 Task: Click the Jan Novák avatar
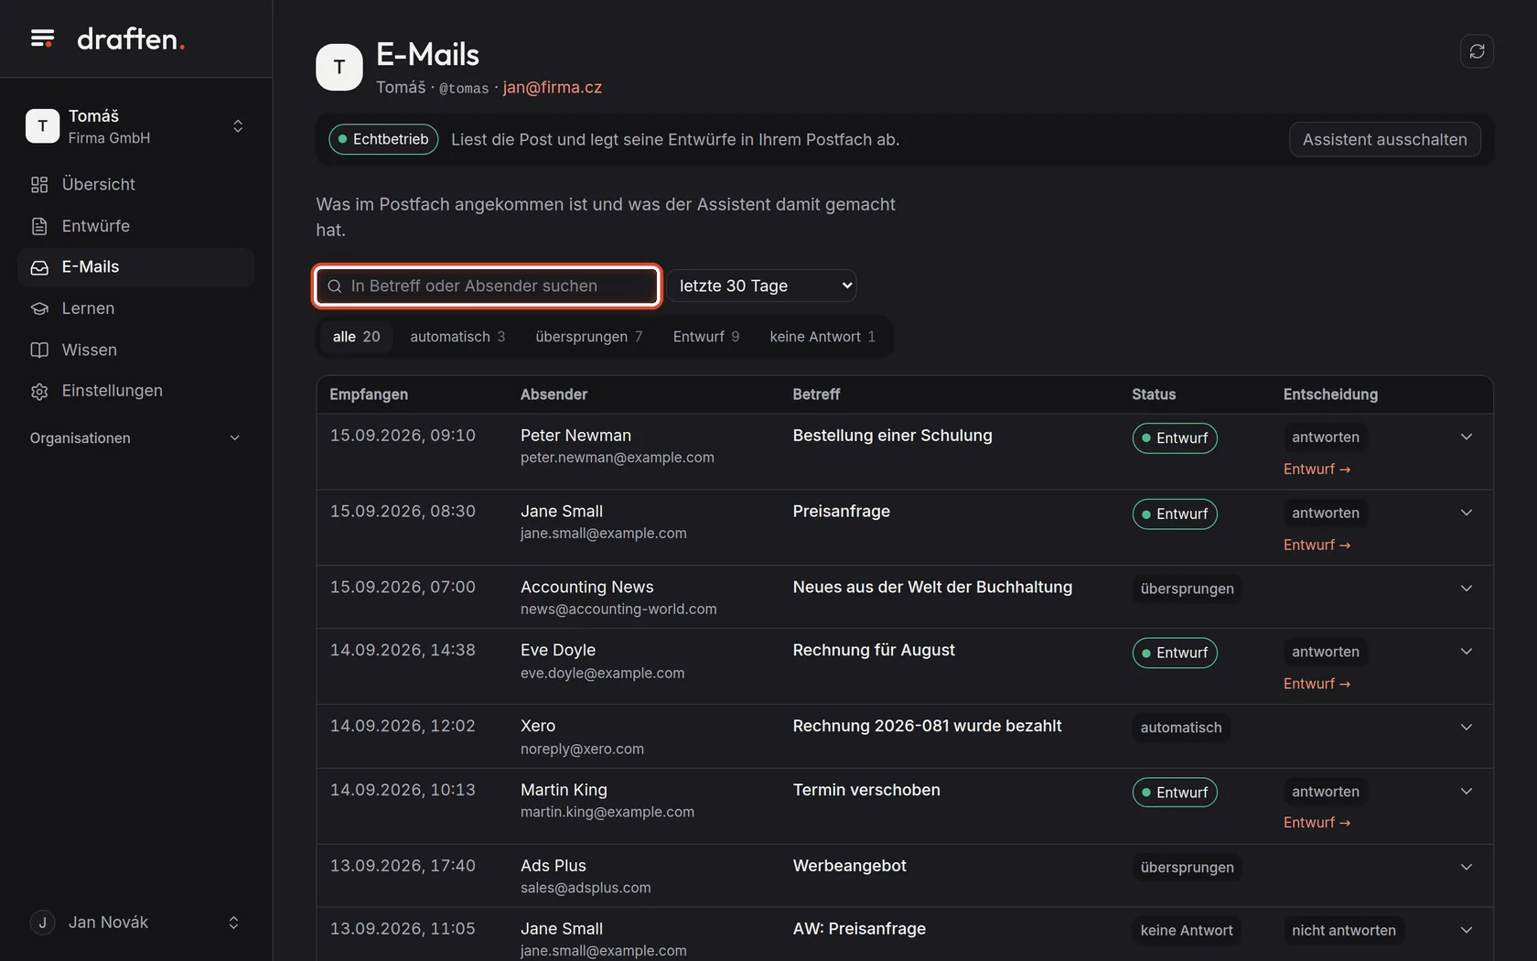pos(42,923)
